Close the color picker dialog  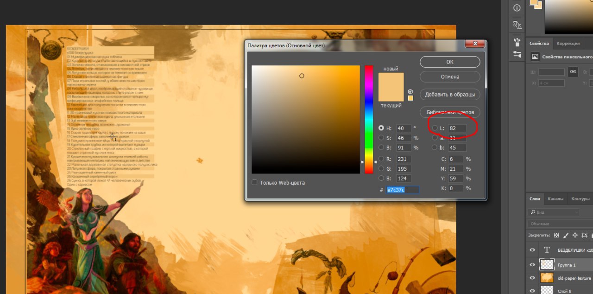[x=475, y=44]
